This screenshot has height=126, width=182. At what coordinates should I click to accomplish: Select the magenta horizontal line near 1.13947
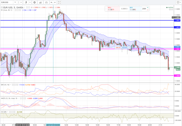[x=69, y=49]
